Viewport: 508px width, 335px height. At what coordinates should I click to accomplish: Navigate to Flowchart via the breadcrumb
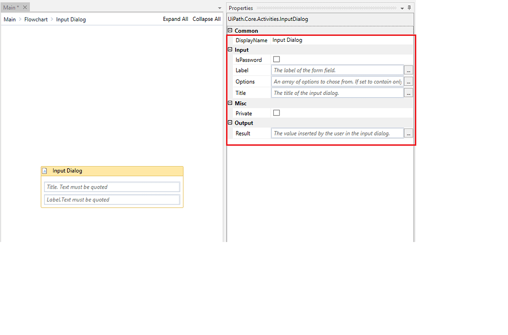36,19
